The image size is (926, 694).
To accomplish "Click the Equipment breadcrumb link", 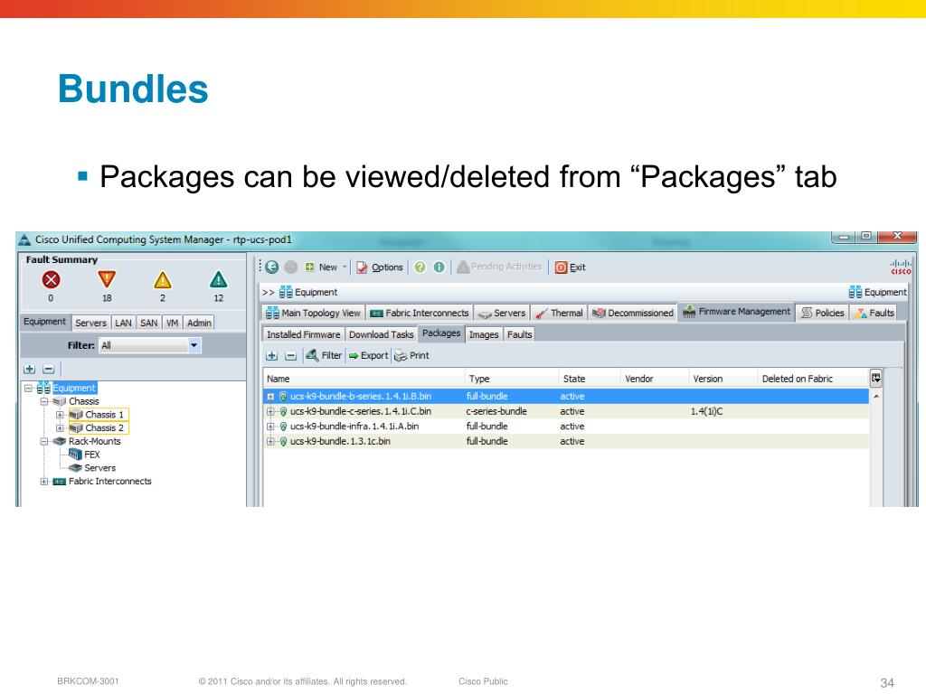I will coord(308,292).
